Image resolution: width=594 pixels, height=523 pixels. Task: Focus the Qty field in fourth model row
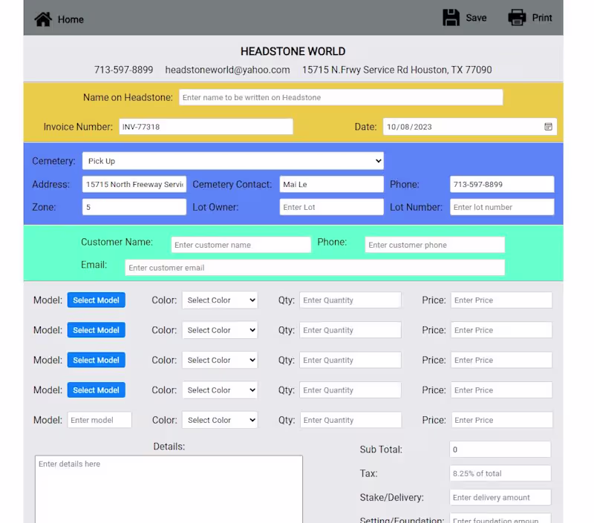[350, 389]
